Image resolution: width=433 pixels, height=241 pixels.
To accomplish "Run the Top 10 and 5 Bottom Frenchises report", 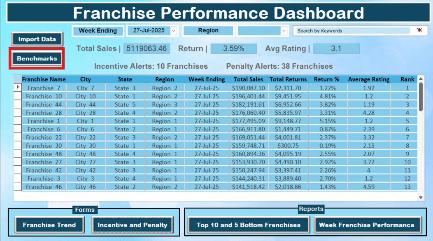I will point(248,225).
